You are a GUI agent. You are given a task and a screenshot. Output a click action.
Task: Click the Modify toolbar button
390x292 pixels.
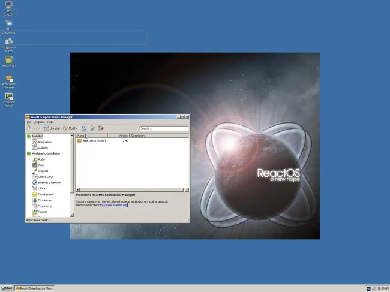(x=70, y=128)
